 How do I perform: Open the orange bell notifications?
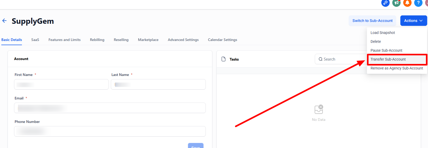pyautogui.click(x=407, y=3)
